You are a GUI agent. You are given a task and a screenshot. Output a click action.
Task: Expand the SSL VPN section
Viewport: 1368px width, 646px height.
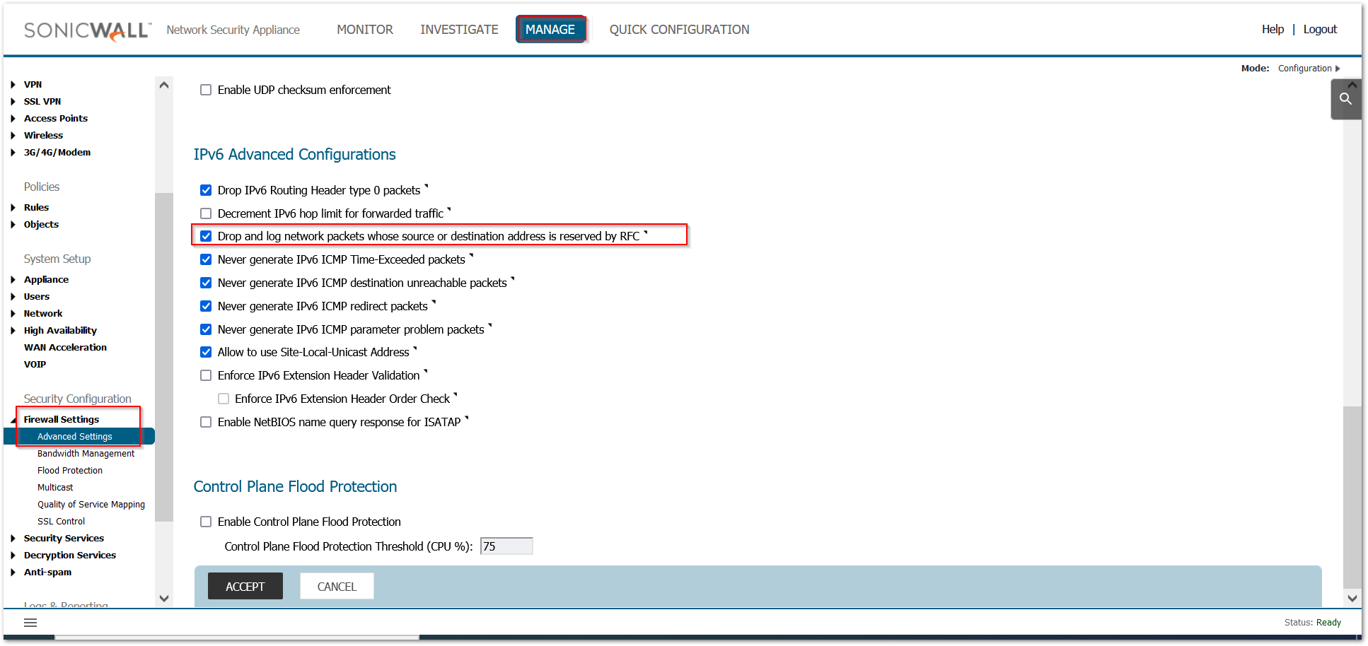point(13,101)
